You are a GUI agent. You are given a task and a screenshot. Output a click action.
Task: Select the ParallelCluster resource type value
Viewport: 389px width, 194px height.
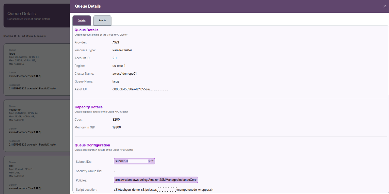coord(122,50)
